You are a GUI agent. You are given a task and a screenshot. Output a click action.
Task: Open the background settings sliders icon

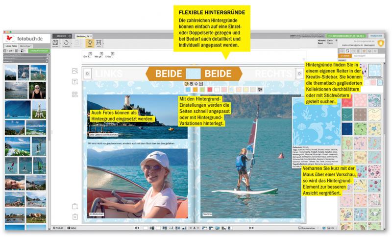click(x=260, y=90)
